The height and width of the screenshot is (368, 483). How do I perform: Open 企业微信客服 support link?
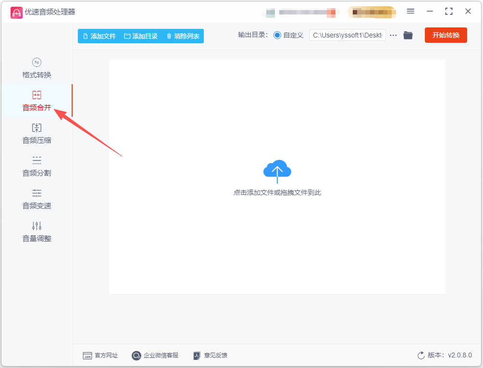click(x=155, y=355)
